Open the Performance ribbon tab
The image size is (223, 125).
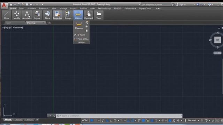coord(130,8)
